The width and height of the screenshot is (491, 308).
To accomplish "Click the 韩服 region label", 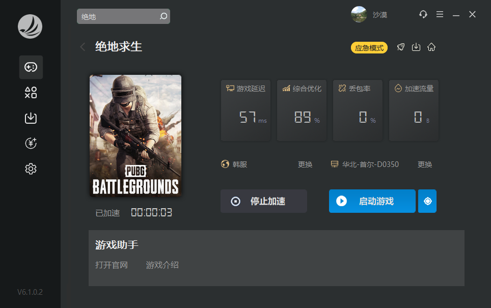I will [x=239, y=164].
